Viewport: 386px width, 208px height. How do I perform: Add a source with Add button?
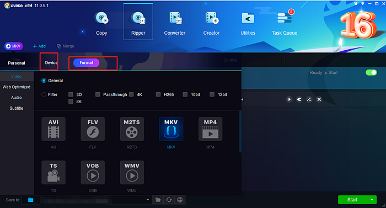39,46
